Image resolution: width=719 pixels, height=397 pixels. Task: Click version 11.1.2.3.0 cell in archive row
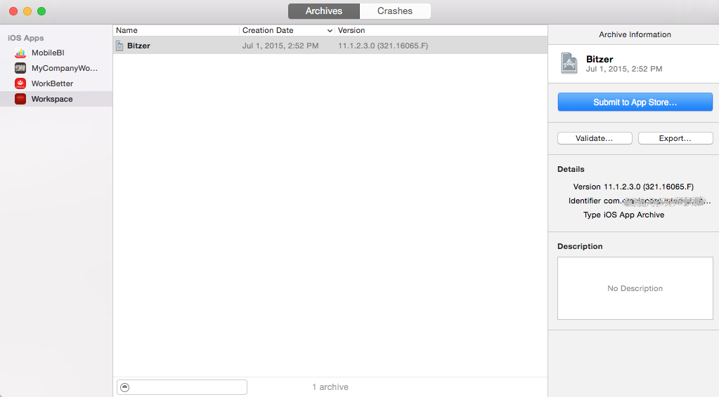(x=383, y=46)
